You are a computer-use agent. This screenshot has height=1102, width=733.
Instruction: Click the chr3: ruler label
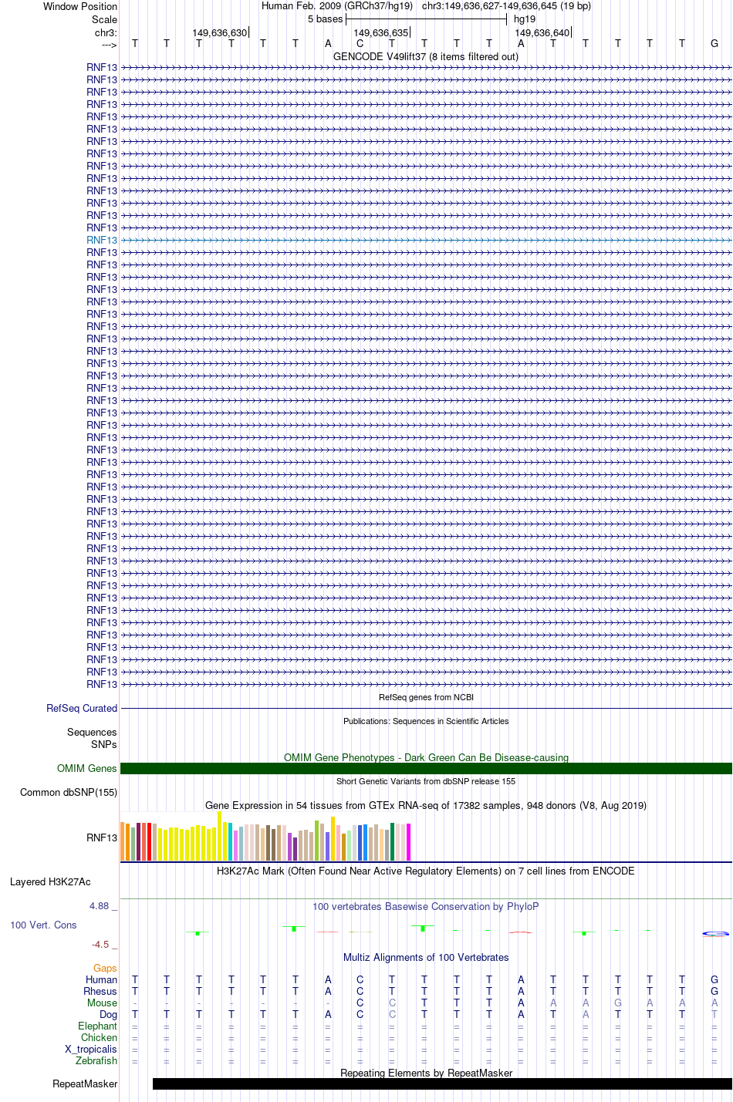106,33
